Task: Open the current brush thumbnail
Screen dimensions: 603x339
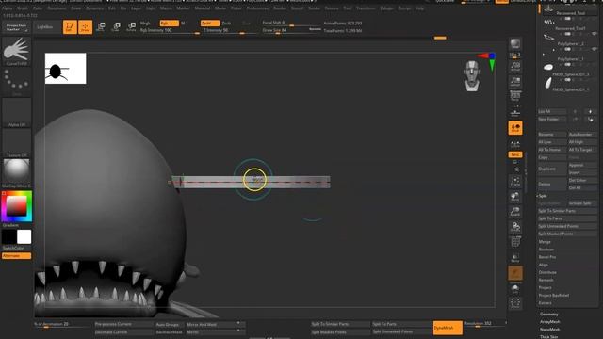Action: pyautogui.click(x=17, y=52)
